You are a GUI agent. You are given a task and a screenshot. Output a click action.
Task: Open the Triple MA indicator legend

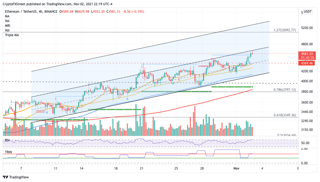[x=12, y=35]
